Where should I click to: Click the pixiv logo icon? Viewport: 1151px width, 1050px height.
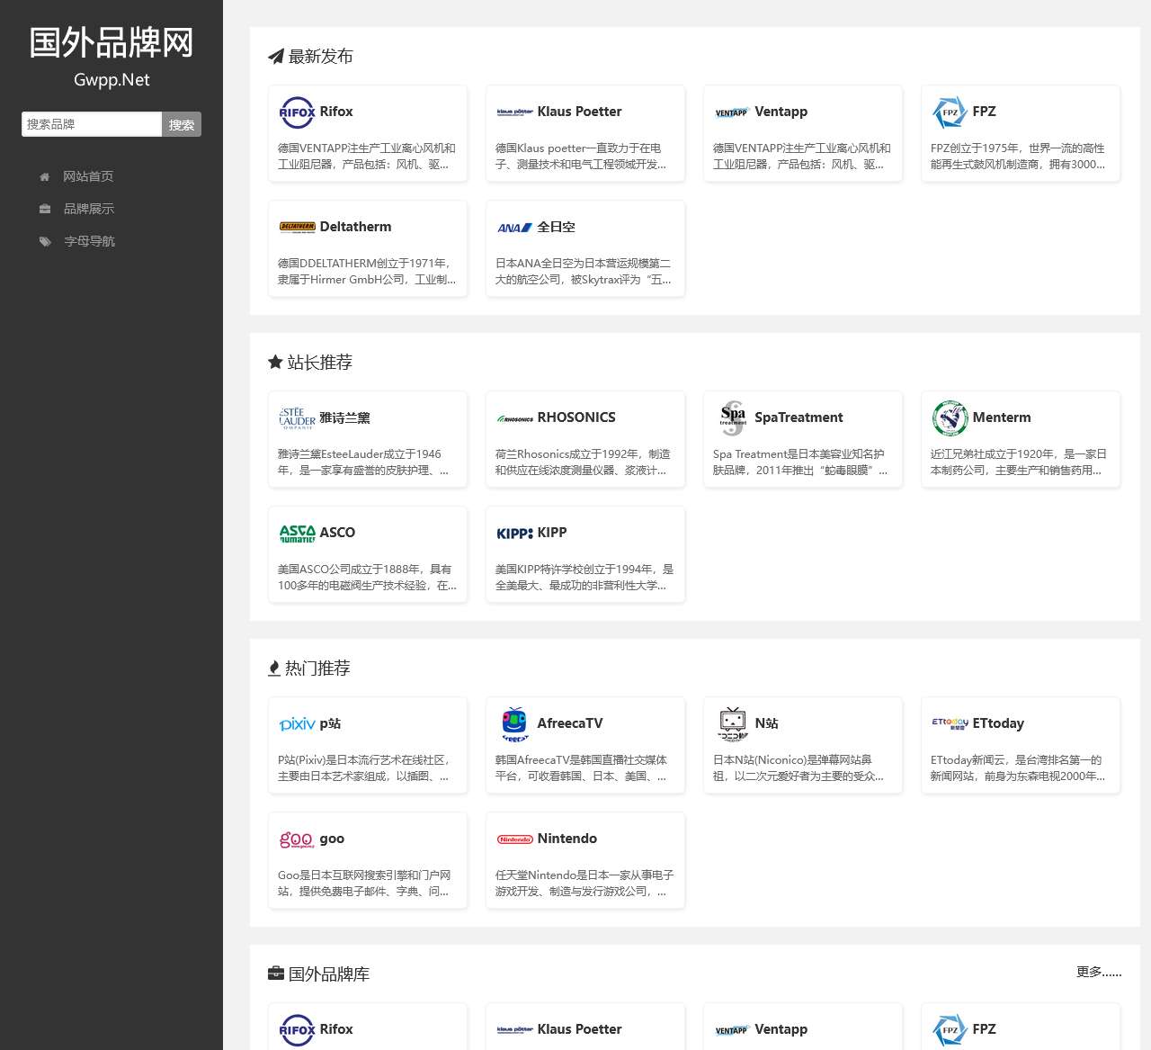point(297,724)
